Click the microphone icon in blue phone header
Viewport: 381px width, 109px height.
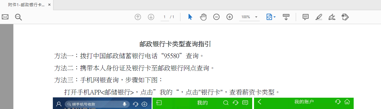point(125,104)
